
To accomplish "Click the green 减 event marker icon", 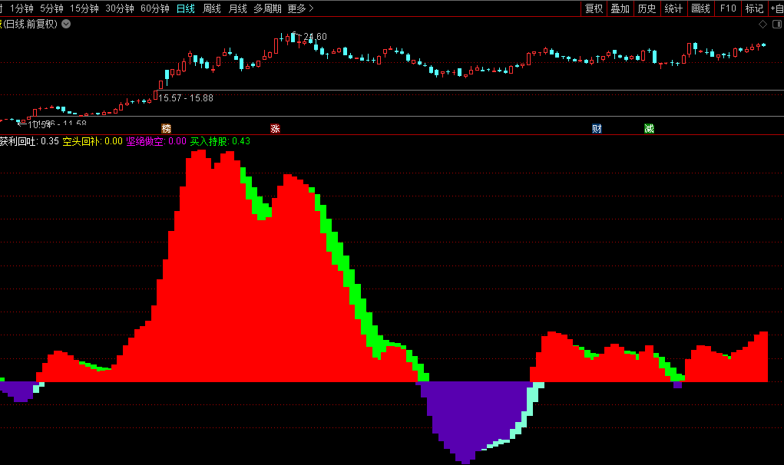I will click(649, 128).
